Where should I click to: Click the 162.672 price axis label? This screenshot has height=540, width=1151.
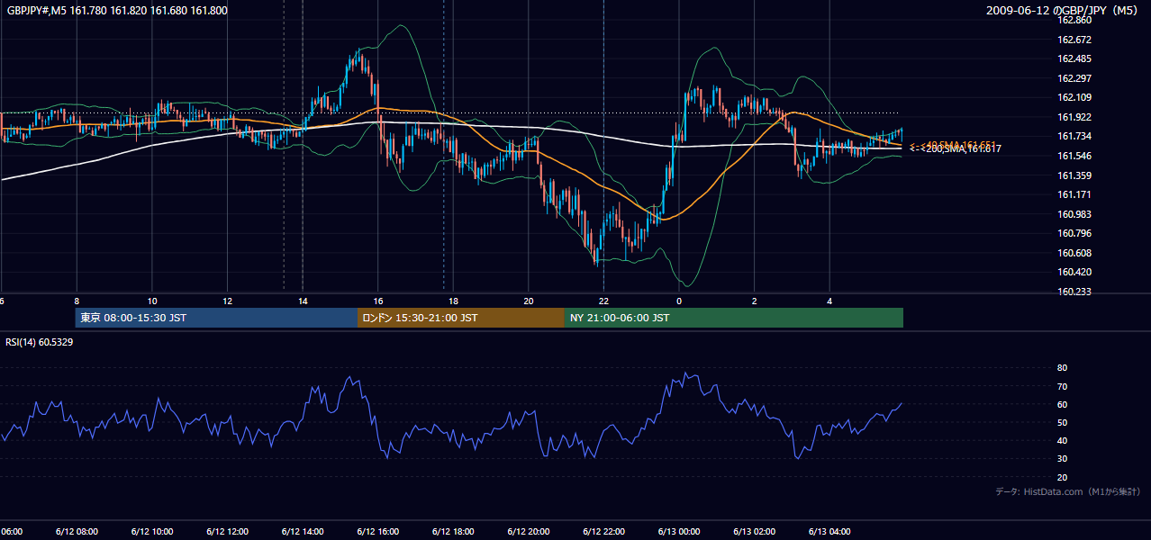coord(1074,40)
